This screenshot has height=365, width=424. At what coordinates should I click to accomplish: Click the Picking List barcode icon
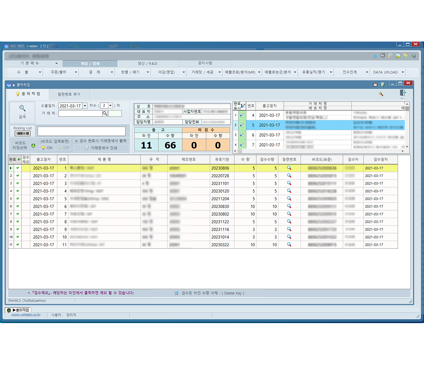pyautogui.click(x=22, y=133)
